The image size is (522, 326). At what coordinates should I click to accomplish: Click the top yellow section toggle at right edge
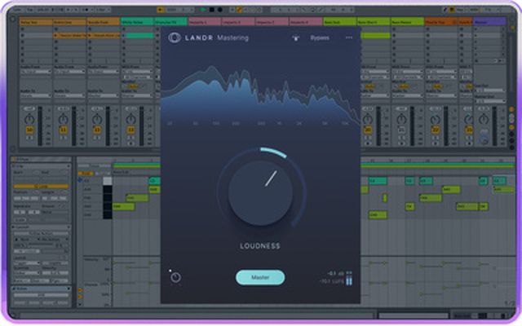pos(511,109)
